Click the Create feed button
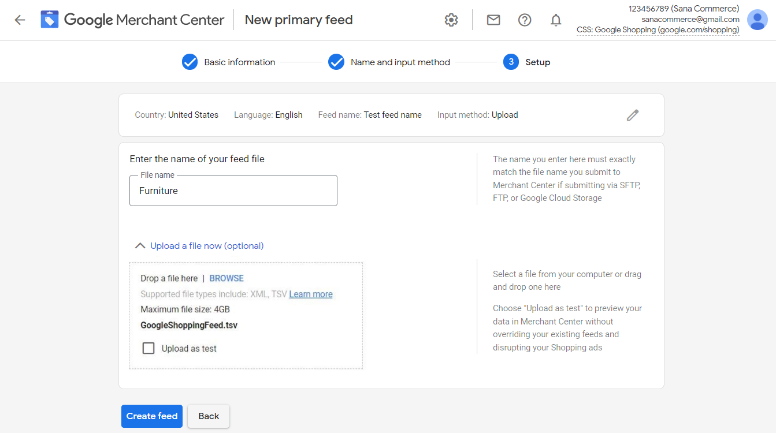 coord(152,416)
